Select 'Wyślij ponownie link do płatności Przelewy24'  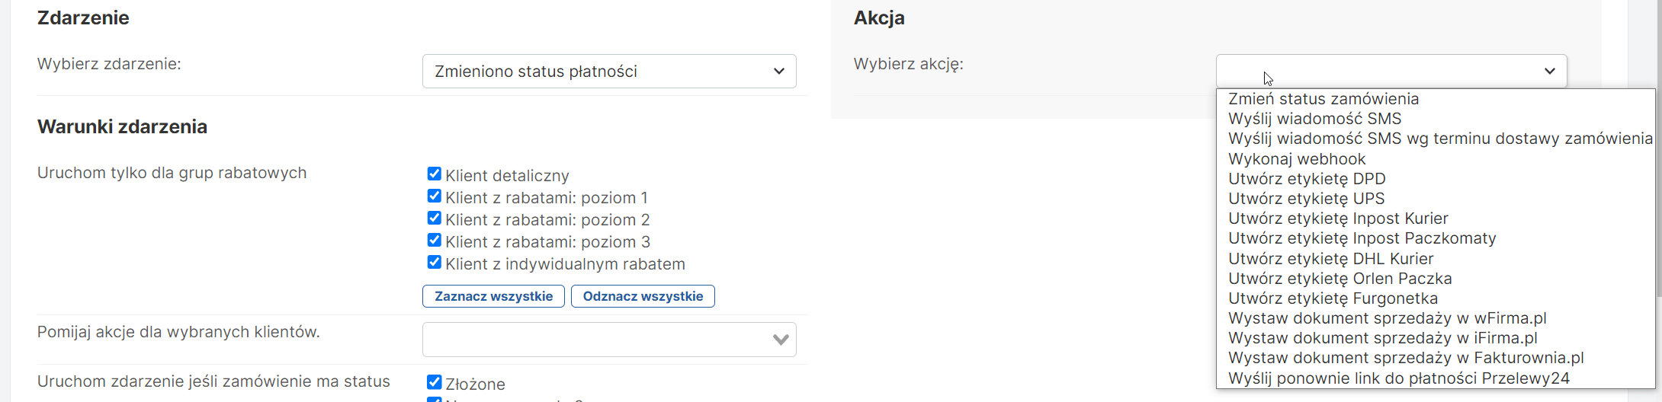[x=1398, y=378]
